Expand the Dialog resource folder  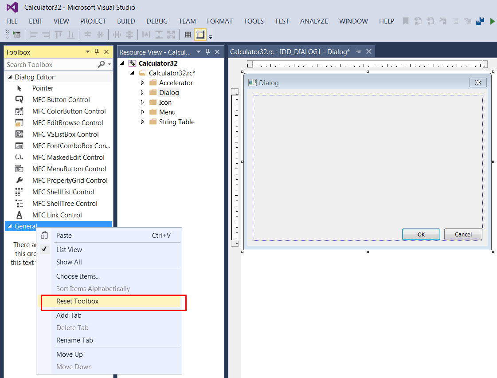[142, 93]
